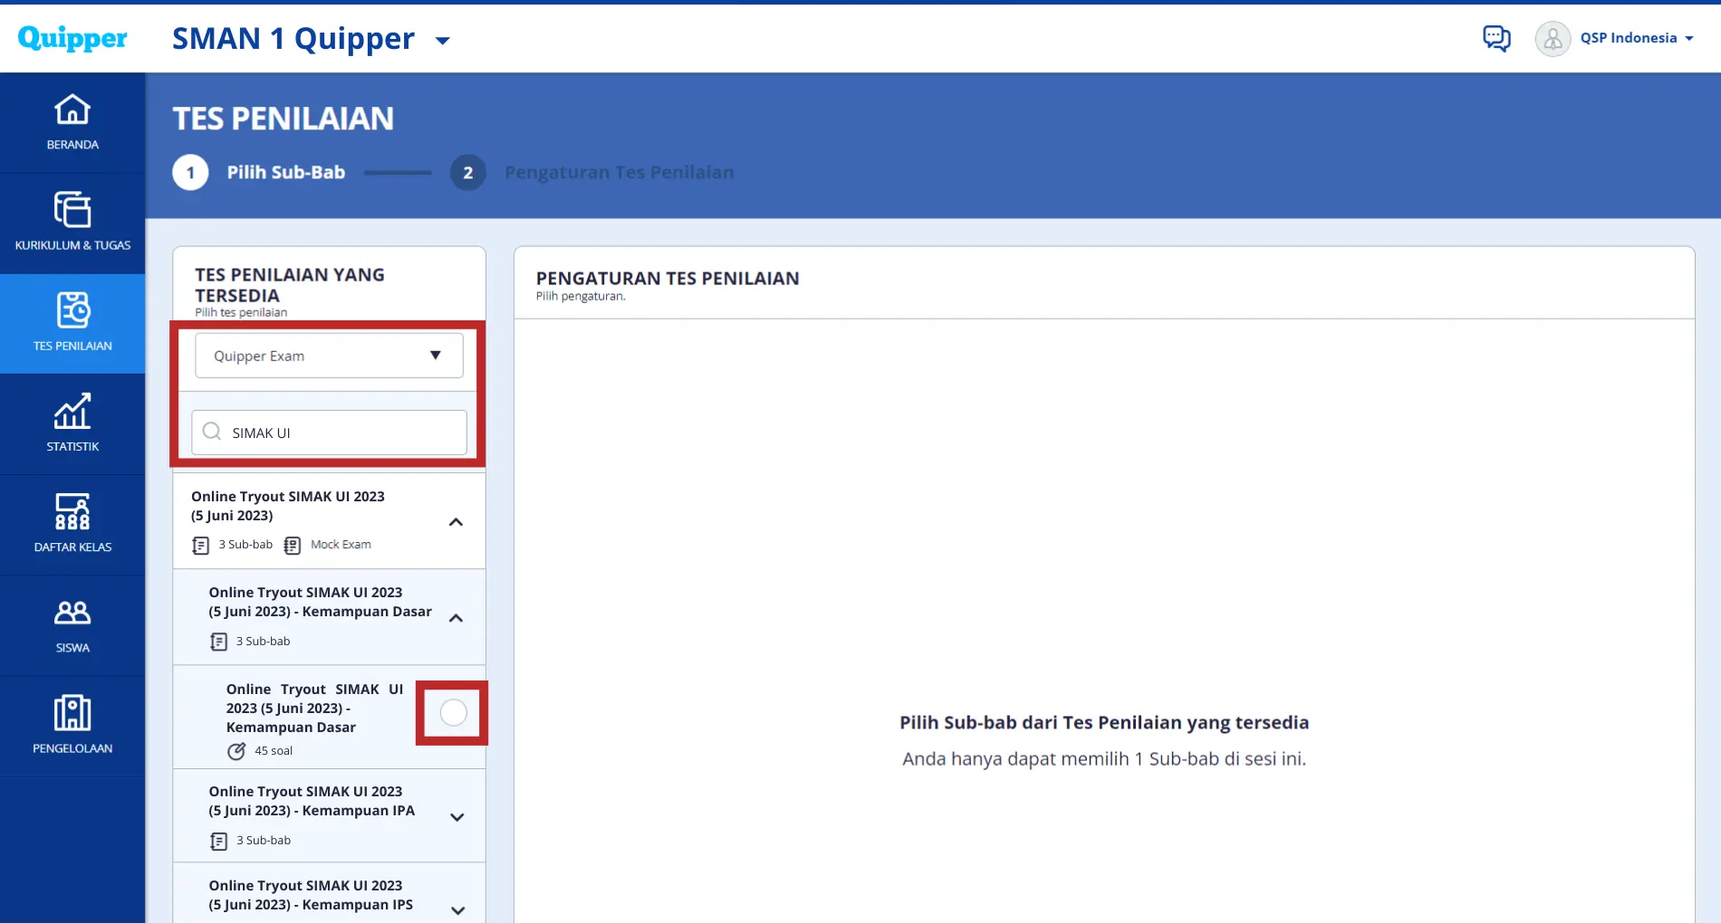This screenshot has height=923, width=1721.
Task: Click step 2 Pengaturan Tes Penilaian
Action: [592, 173]
